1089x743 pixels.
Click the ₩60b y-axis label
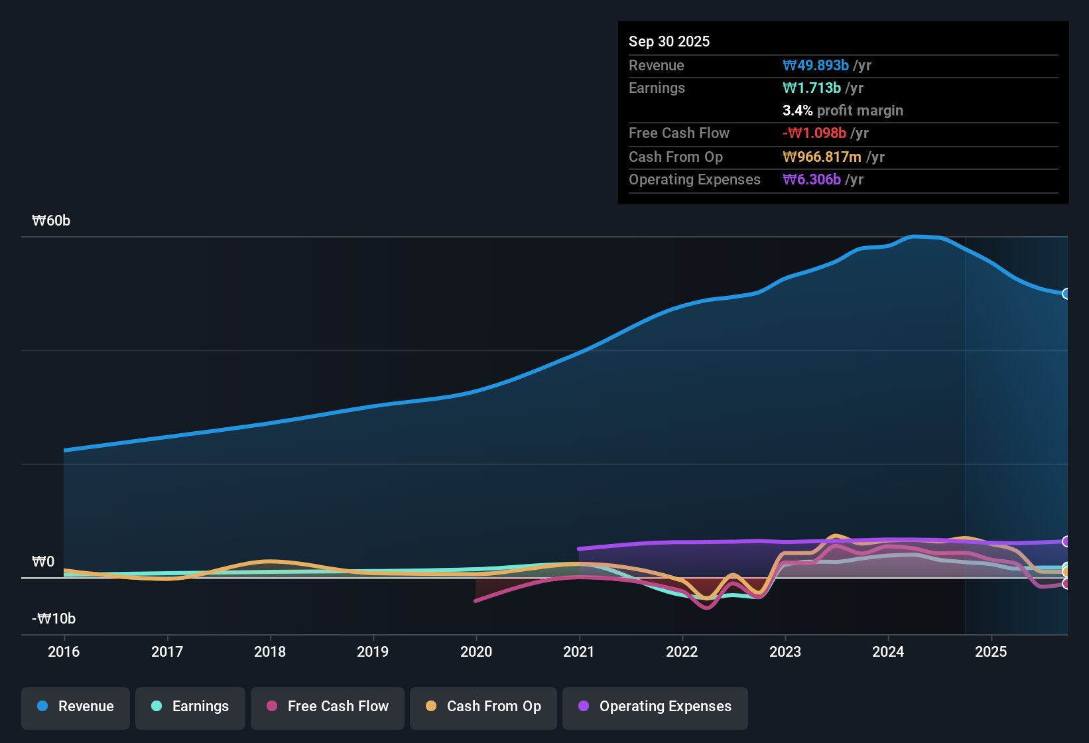point(51,221)
